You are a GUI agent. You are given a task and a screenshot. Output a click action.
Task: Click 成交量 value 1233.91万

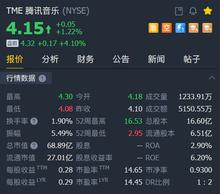(x=195, y=97)
